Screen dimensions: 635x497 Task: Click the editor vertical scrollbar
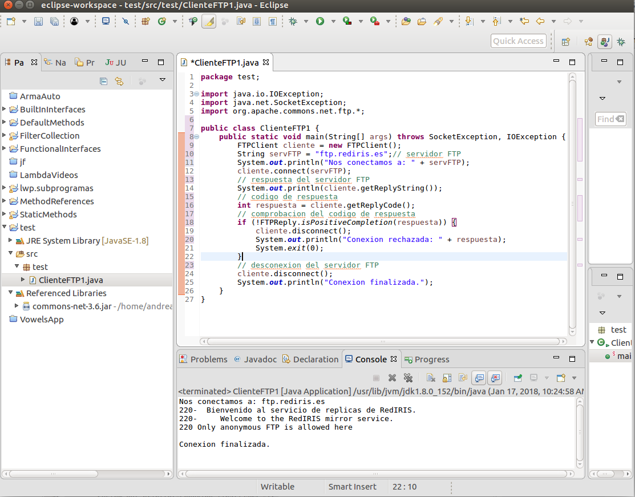(572, 204)
